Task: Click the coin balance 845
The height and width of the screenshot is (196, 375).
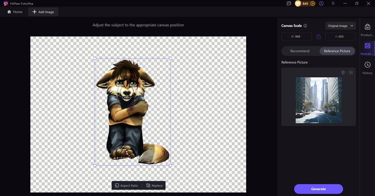Action: [x=305, y=3]
